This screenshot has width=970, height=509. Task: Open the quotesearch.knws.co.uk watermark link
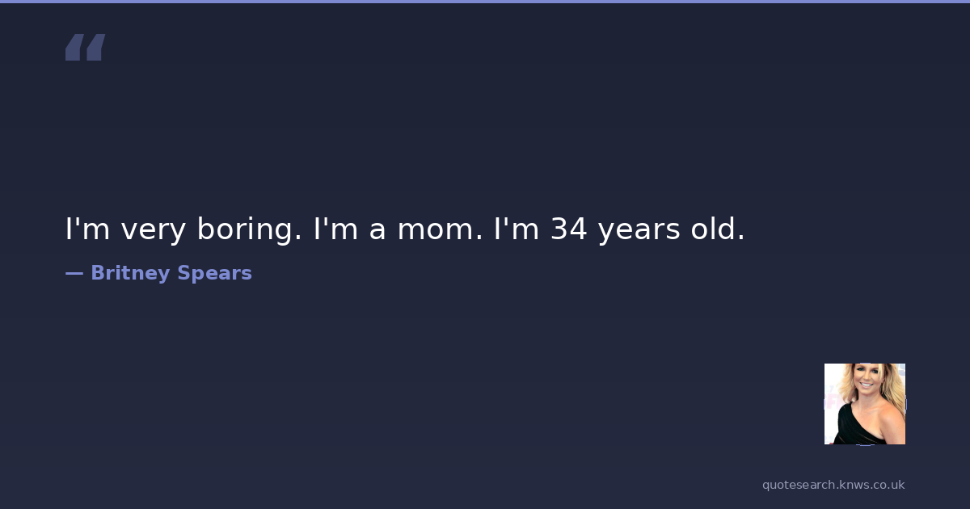pyautogui.click(x=833, y=485)
